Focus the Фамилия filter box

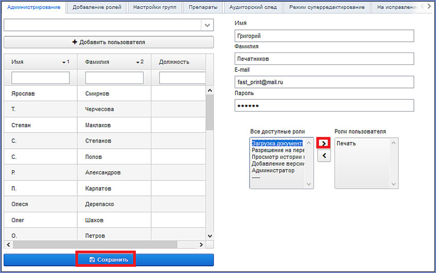[114, 78]
